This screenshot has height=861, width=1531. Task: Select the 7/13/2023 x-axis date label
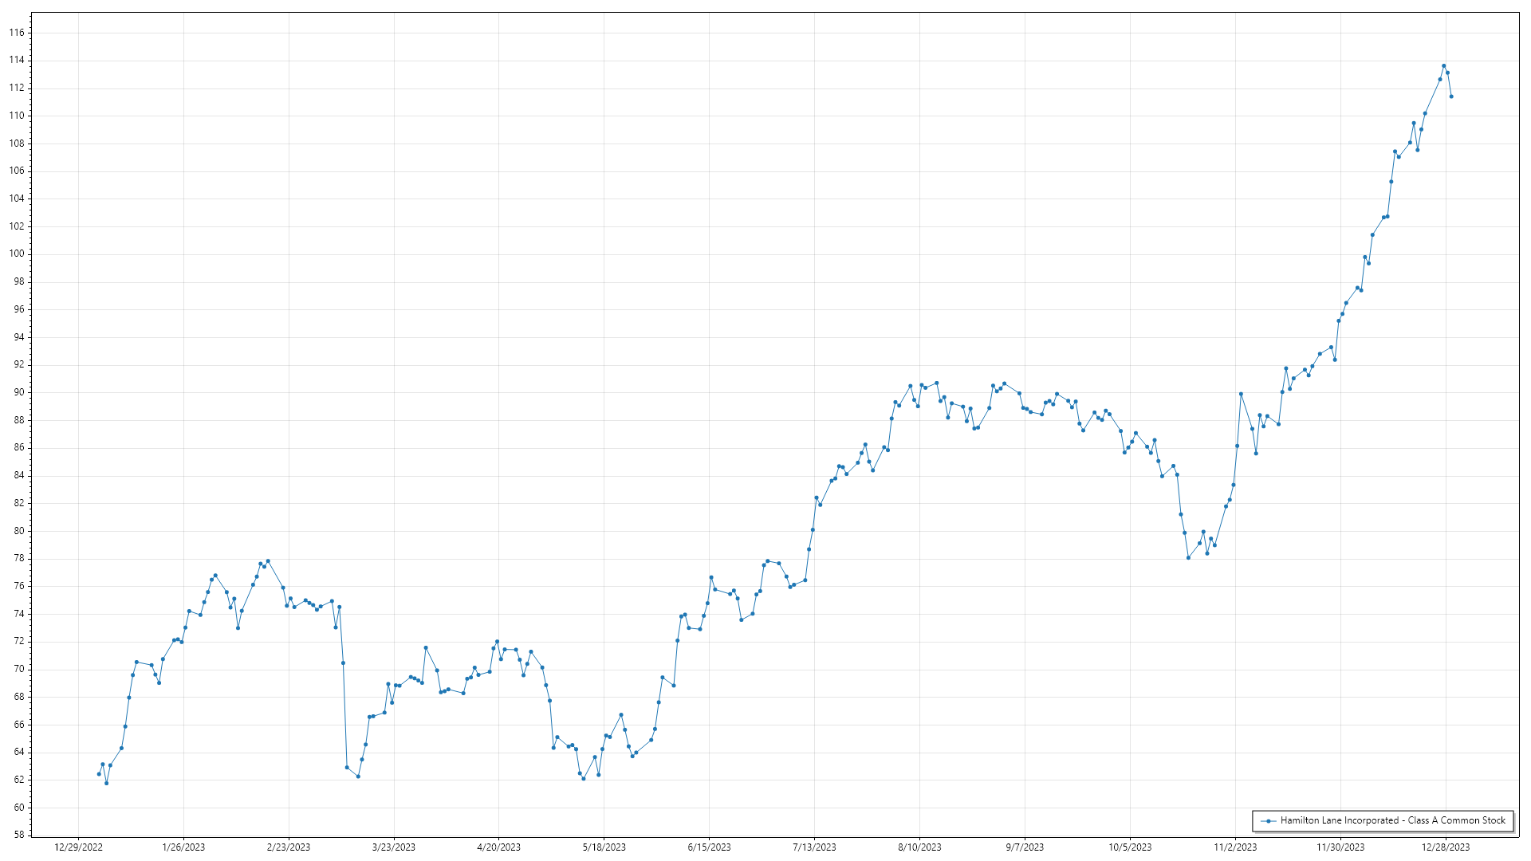pyautogui.click(x=814, y=847)
